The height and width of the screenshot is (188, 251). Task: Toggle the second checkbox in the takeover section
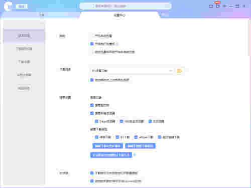(x=92, y=113)
